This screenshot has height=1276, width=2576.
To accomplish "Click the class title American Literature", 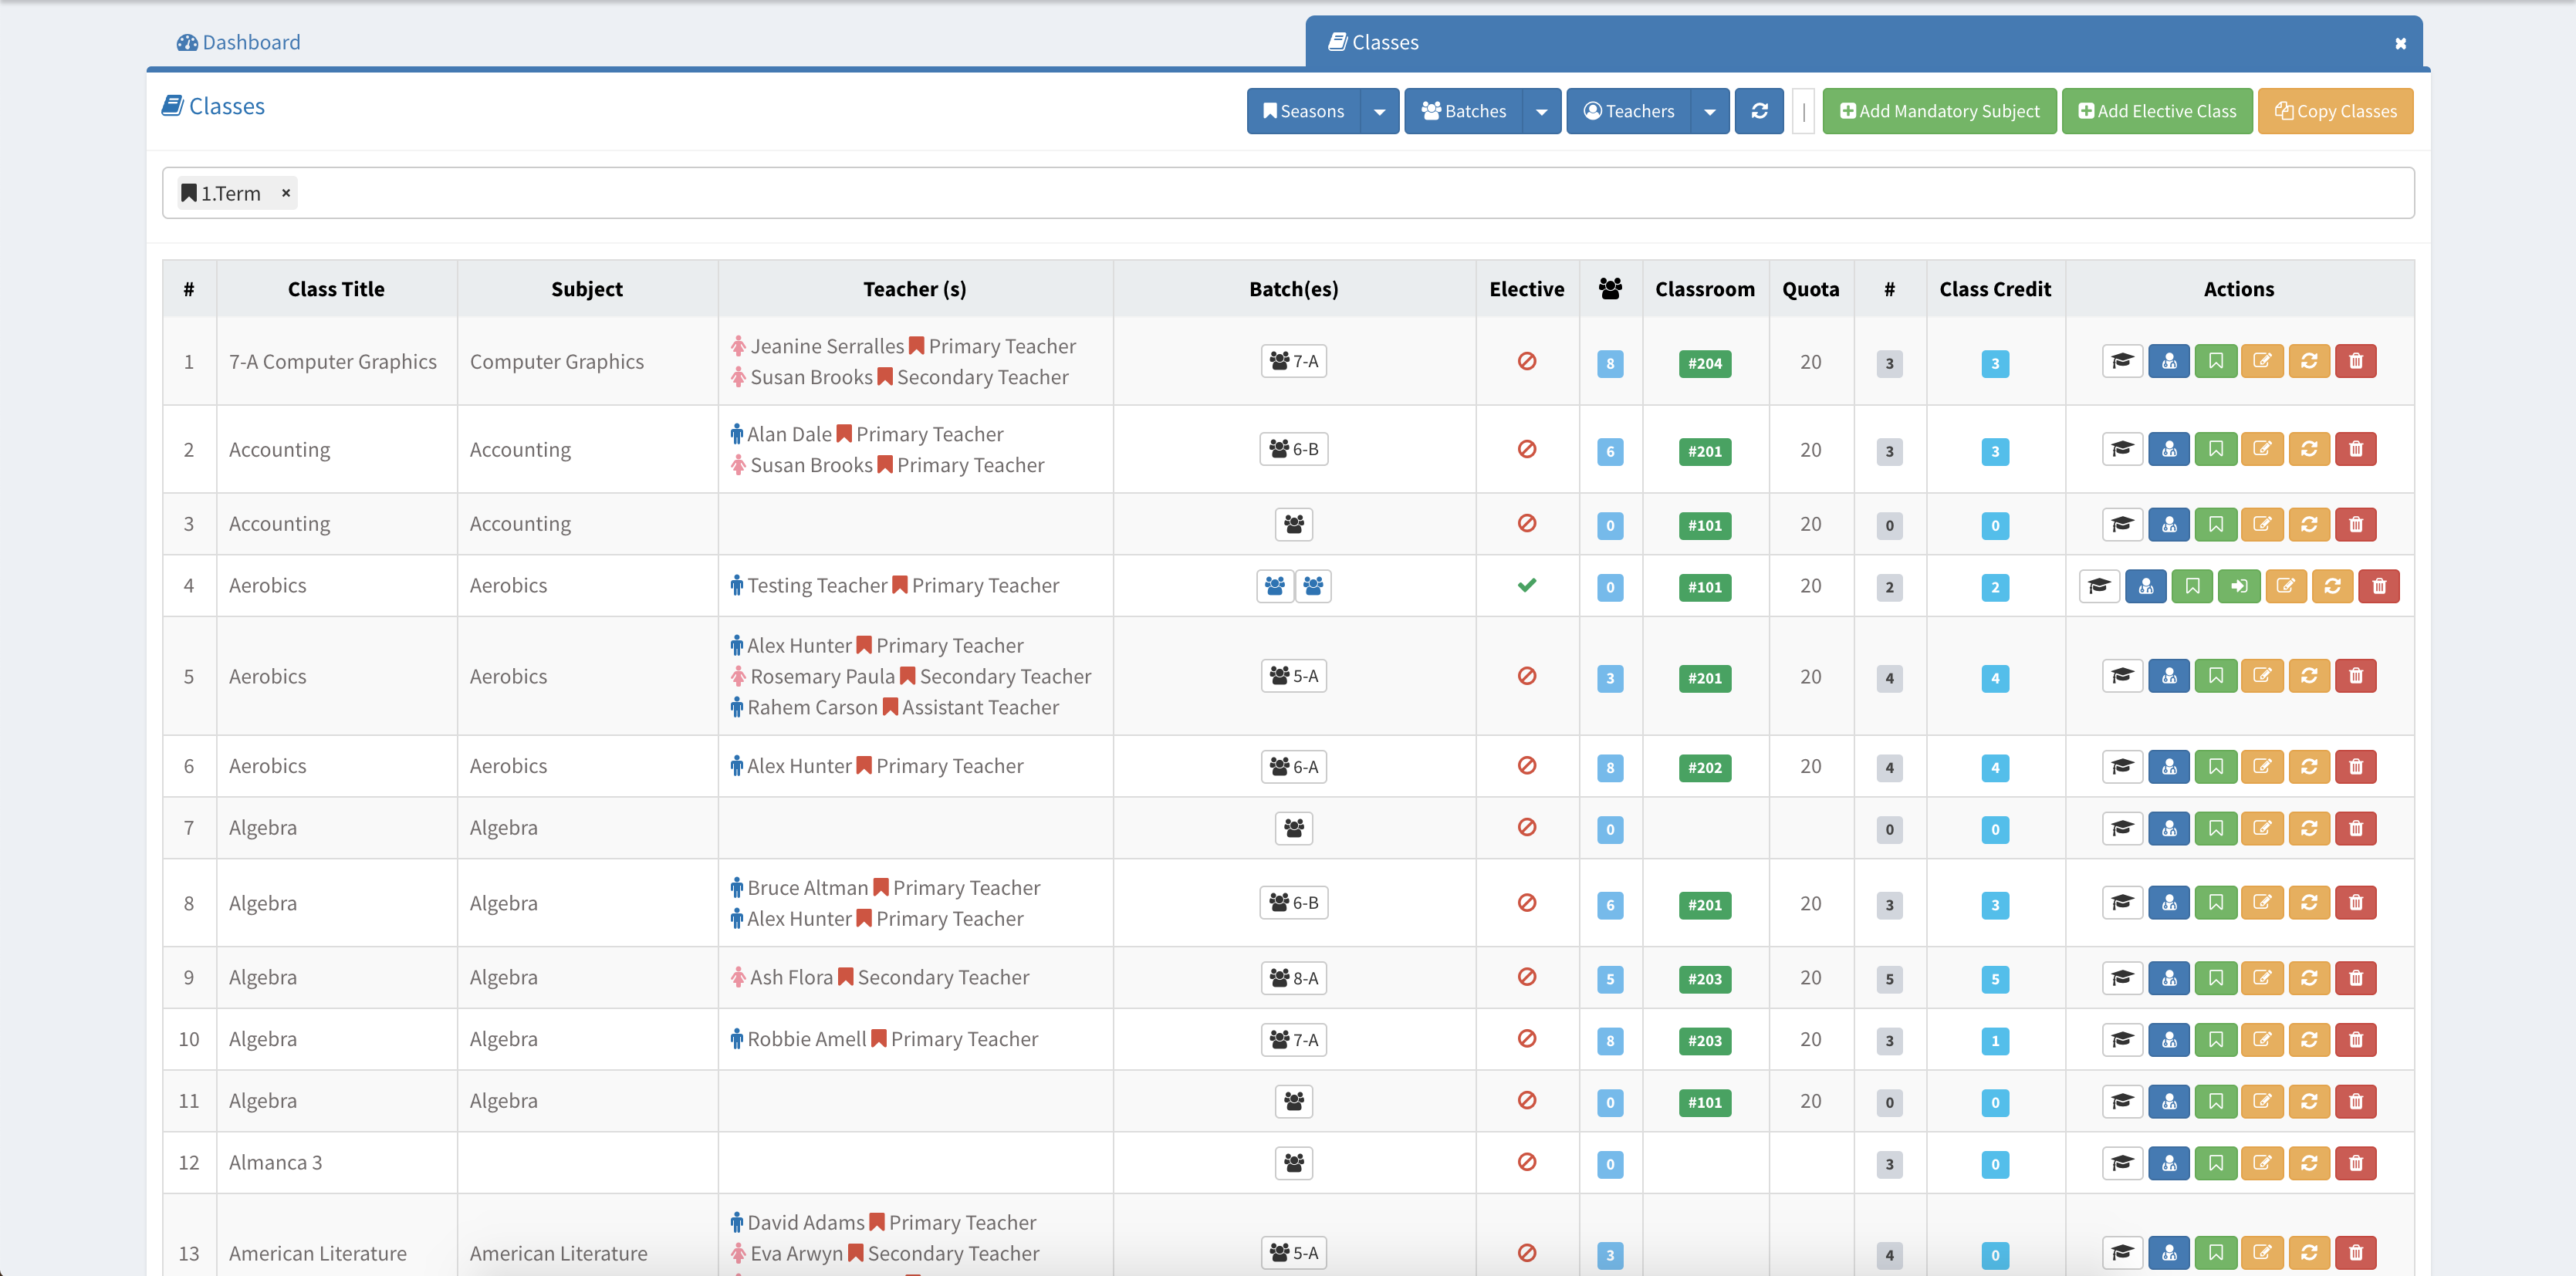I will (318, 1253).
